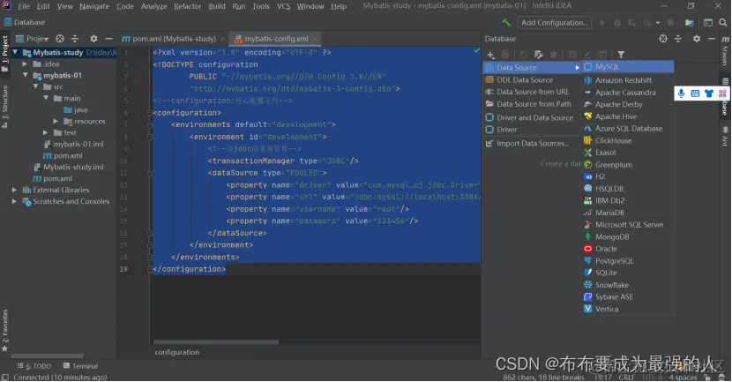The image size is (732, 382).
Task: Collapse the main folder arrow
Action: 46,98
